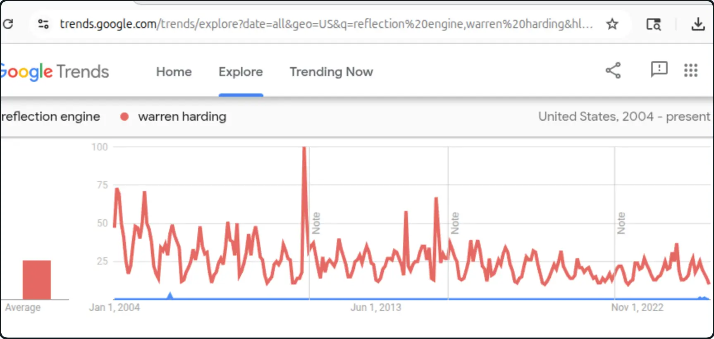Select the reflection engine search term
The image size is (714, 339).
click(50, 117)
